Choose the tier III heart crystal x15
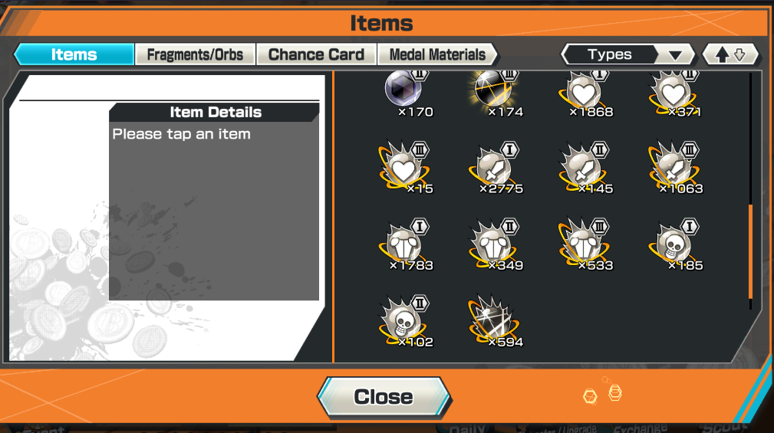Image resolution: width=774 pixels, height=433 pixels. click(x=407, y=168)
